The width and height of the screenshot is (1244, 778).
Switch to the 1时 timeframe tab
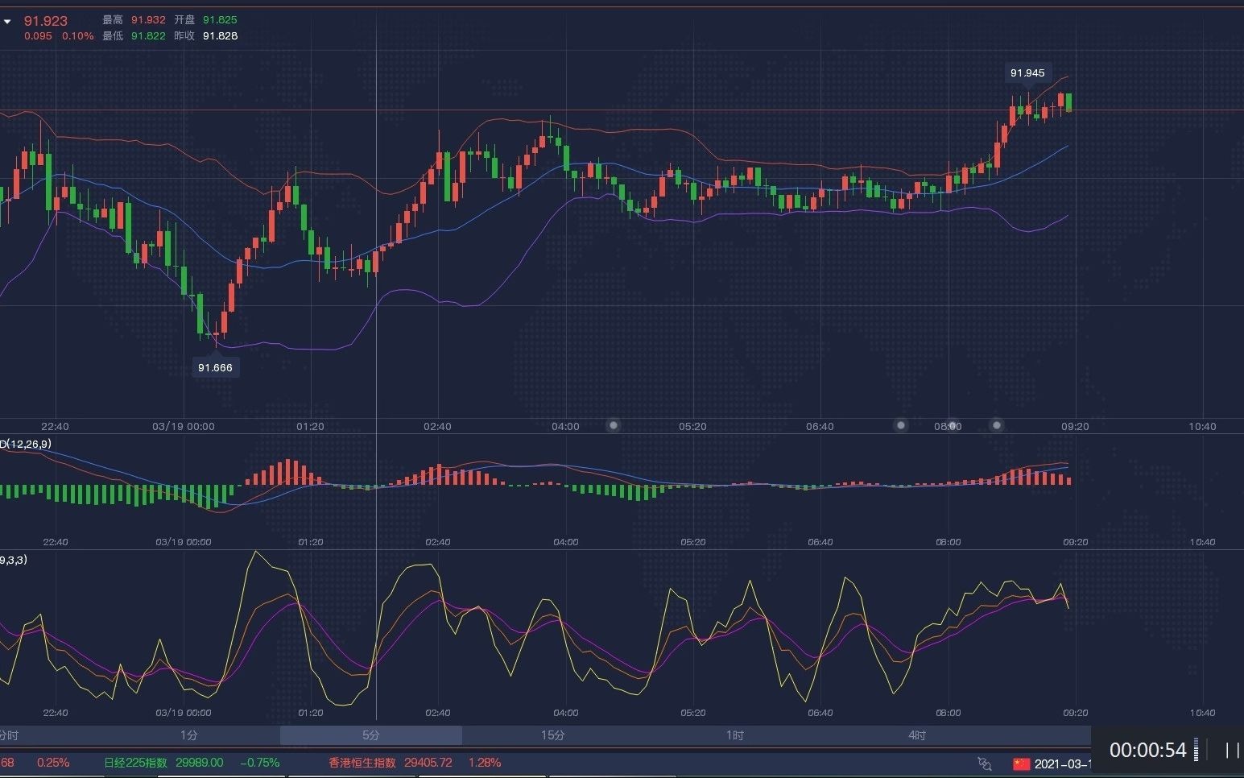[x=734, y=735]
